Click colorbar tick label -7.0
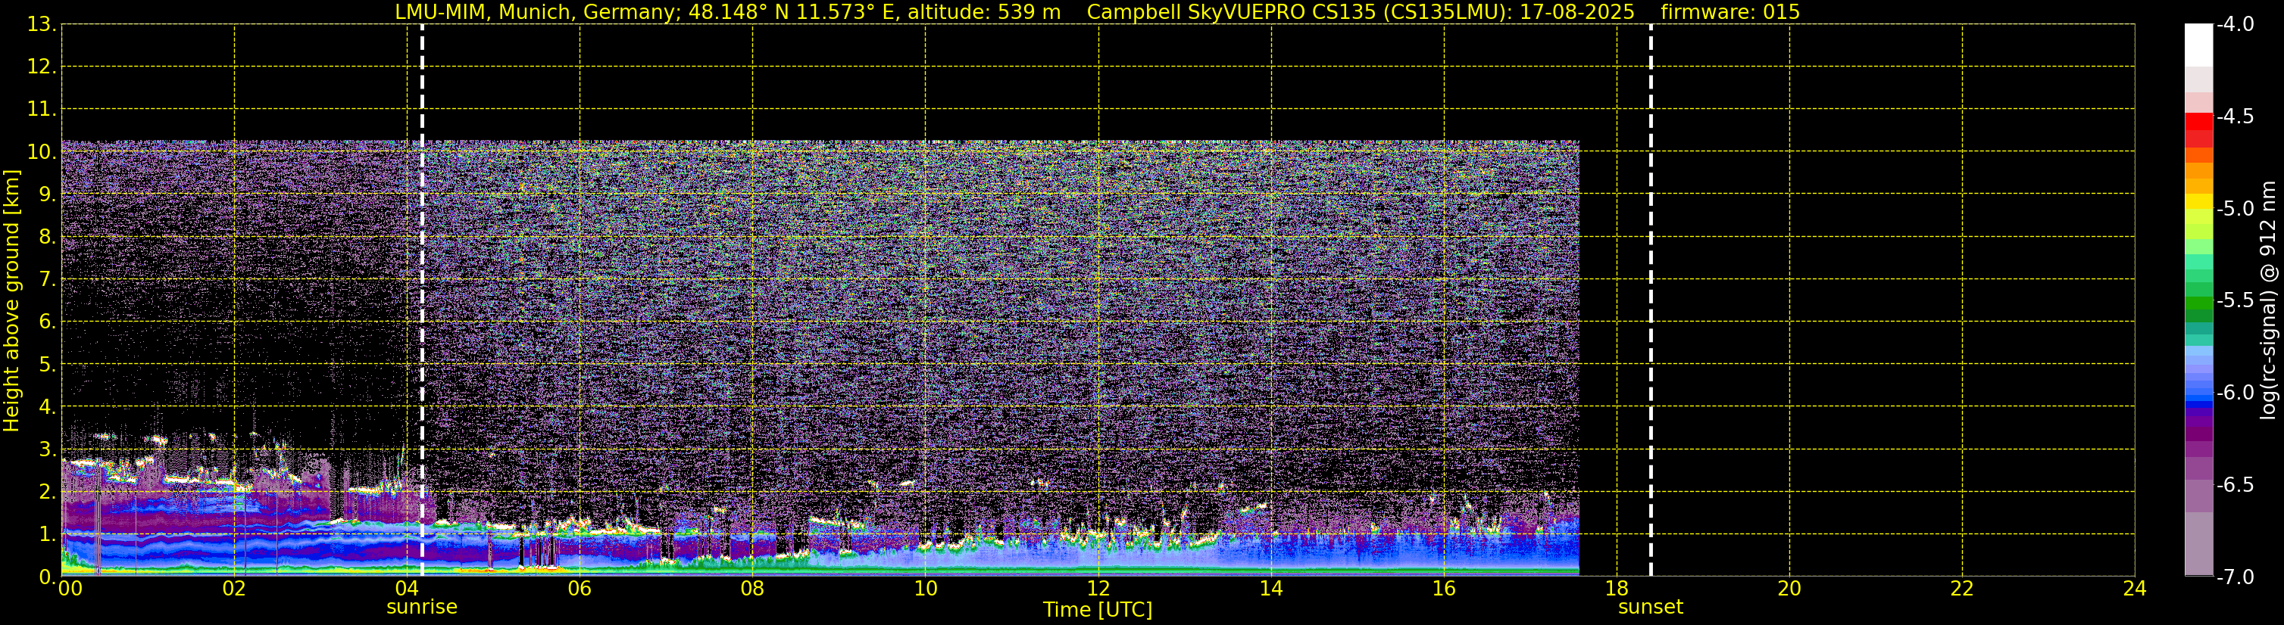 [x=2234, y=577]
